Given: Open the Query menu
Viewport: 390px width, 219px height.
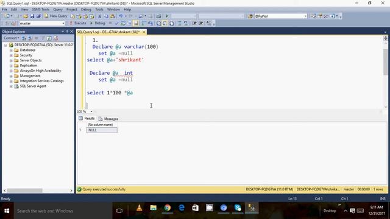Looking at the screenshot, I should click(x=58, y=10).
